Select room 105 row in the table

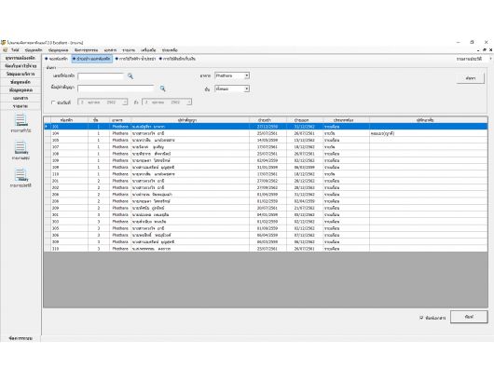tap(266, 140)
